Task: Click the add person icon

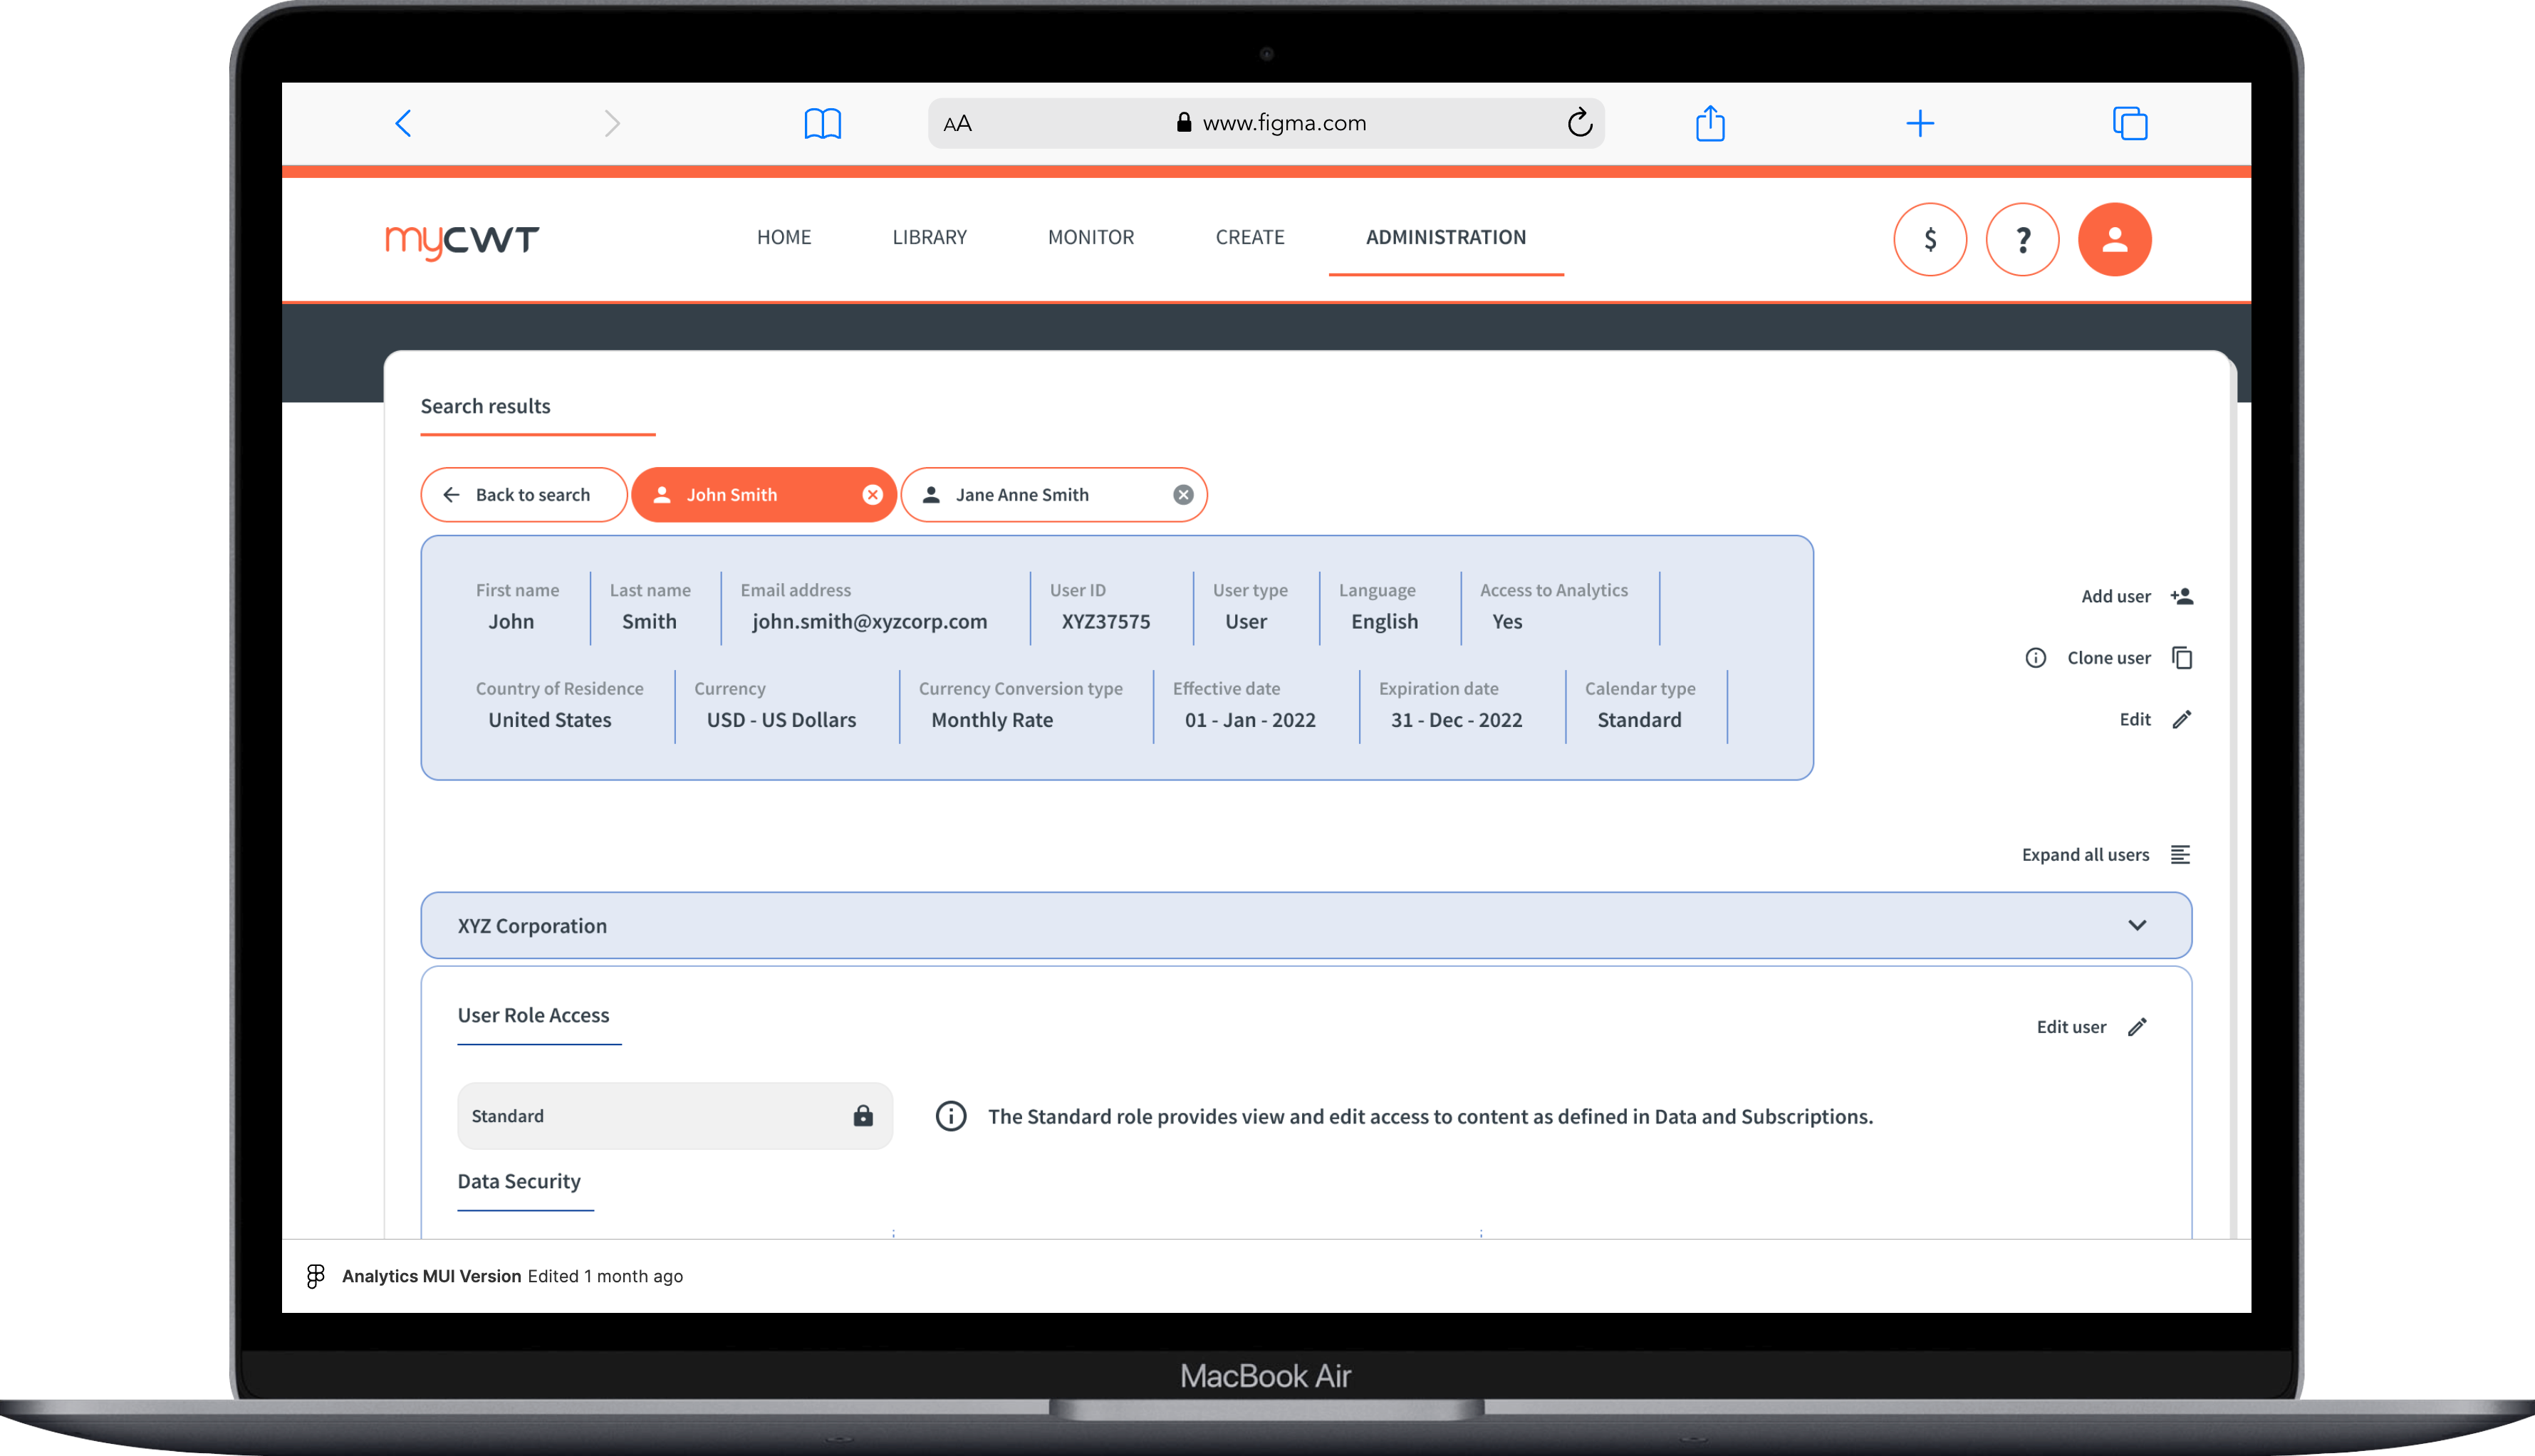Action: 2181,596
